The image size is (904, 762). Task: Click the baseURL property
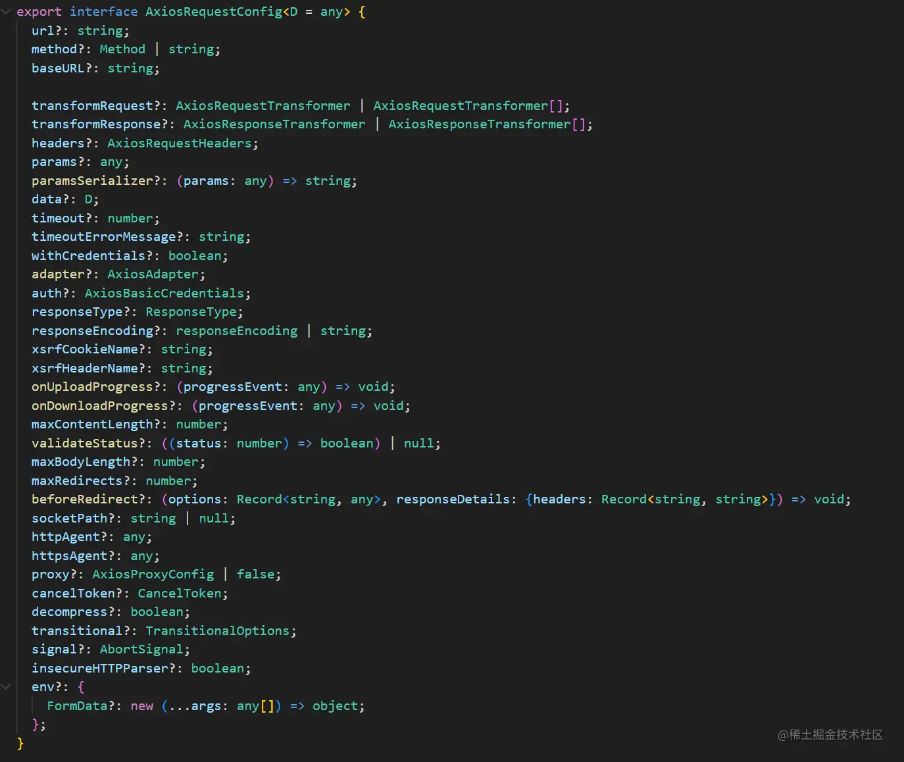58,68
